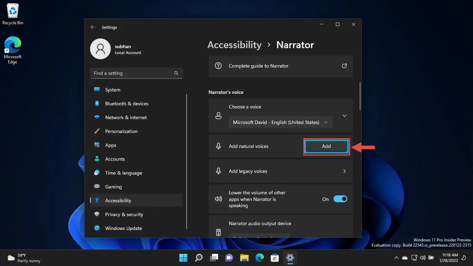
Task: Click the Accessibility figure icon in sidebar
Action: (97, 200)
